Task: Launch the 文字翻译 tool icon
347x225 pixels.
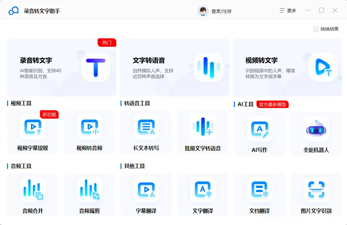Action: click(203, 190)
